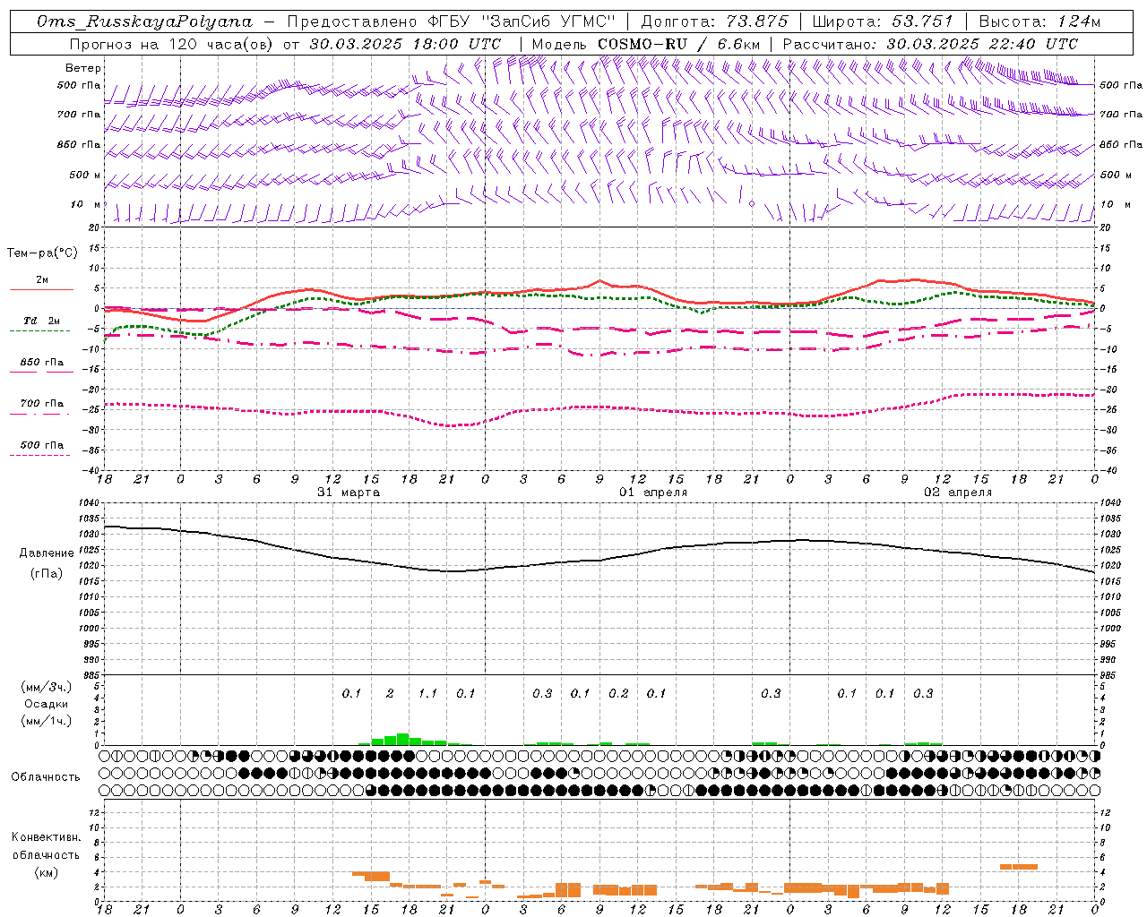This screenshot has width=1147, height=917.
Task: Click the Осадки precipitation label
Action: (x=47, y=704)
